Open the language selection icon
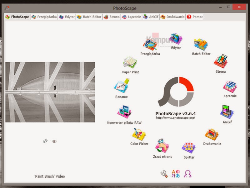Image resolution: width=250 pixels, height=188 pixels. [x=176, y=174]
